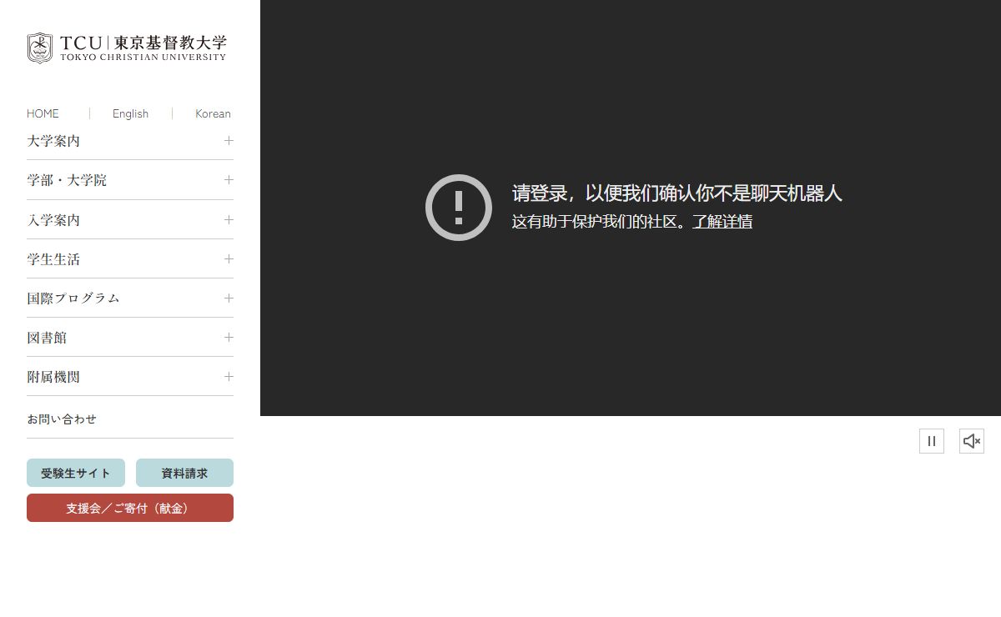
Task: Click the exclamation warning icon in video
Action: pyautogui.click(x=458, y=208)
